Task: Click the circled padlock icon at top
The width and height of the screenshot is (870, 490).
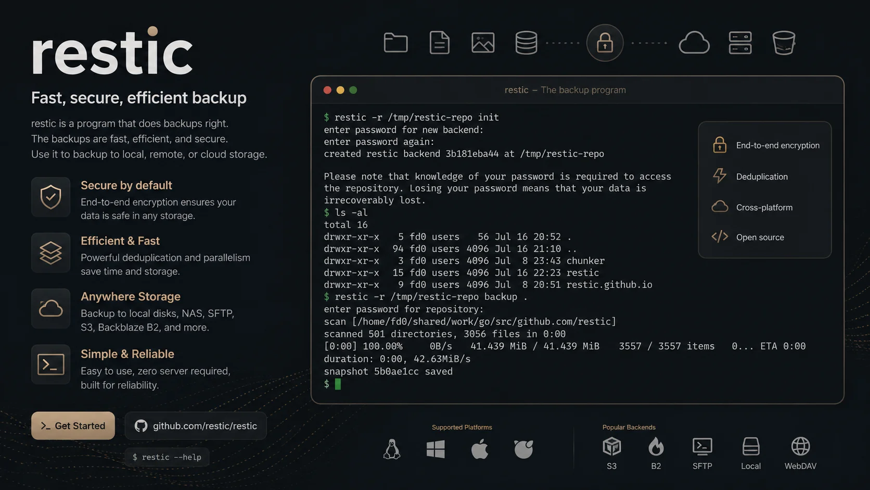Action: pos(605,43)
